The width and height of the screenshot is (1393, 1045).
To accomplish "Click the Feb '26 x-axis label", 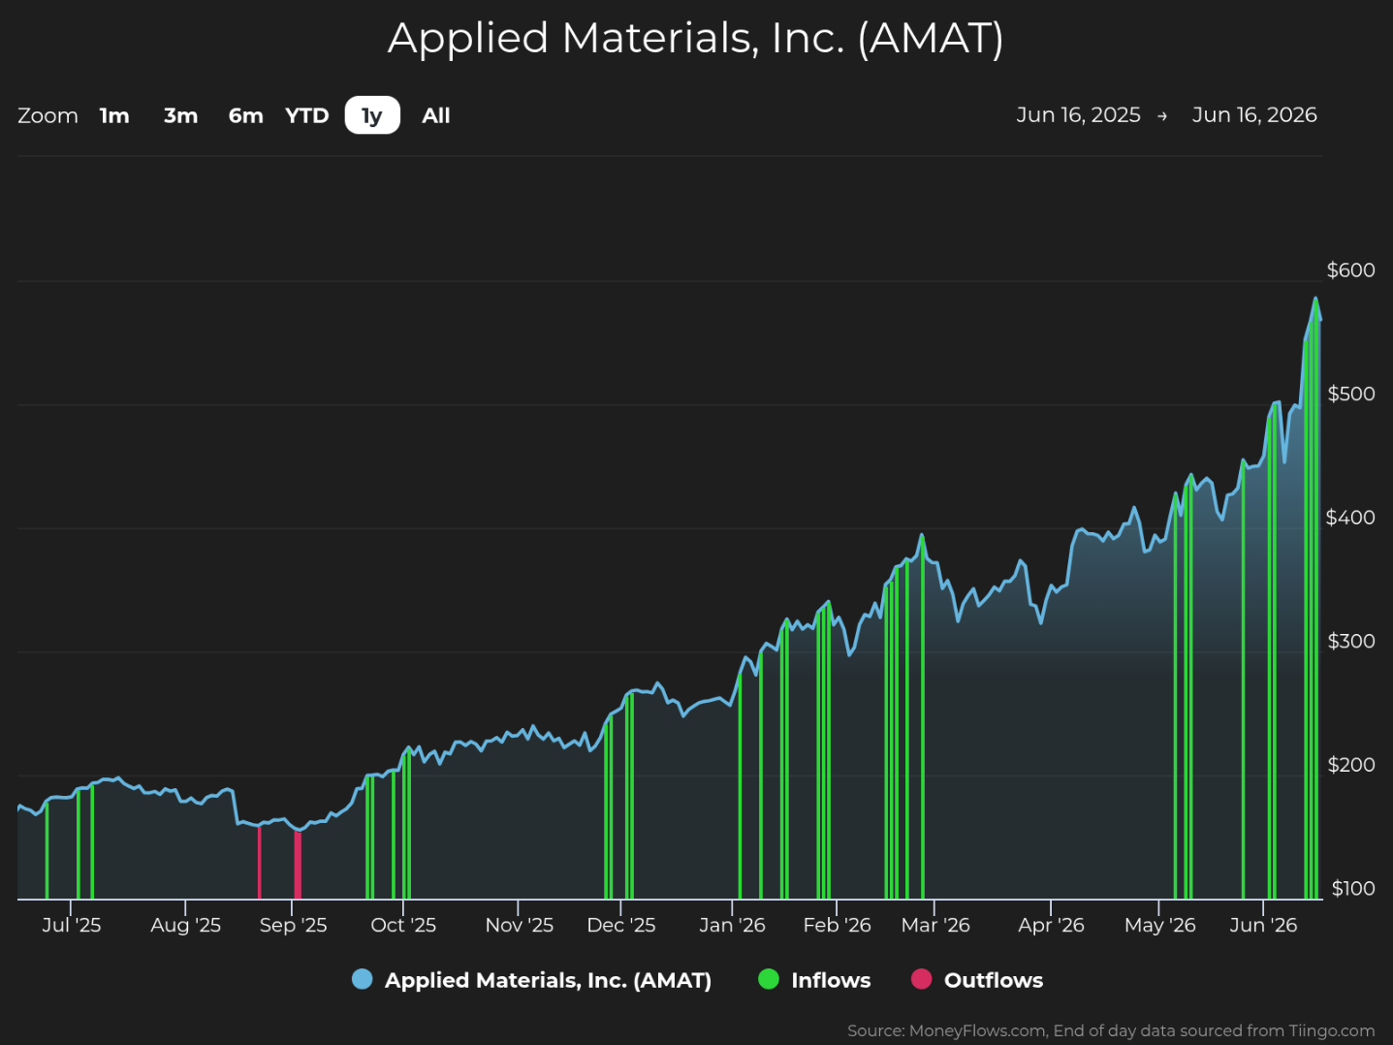I will pos(837,925).
